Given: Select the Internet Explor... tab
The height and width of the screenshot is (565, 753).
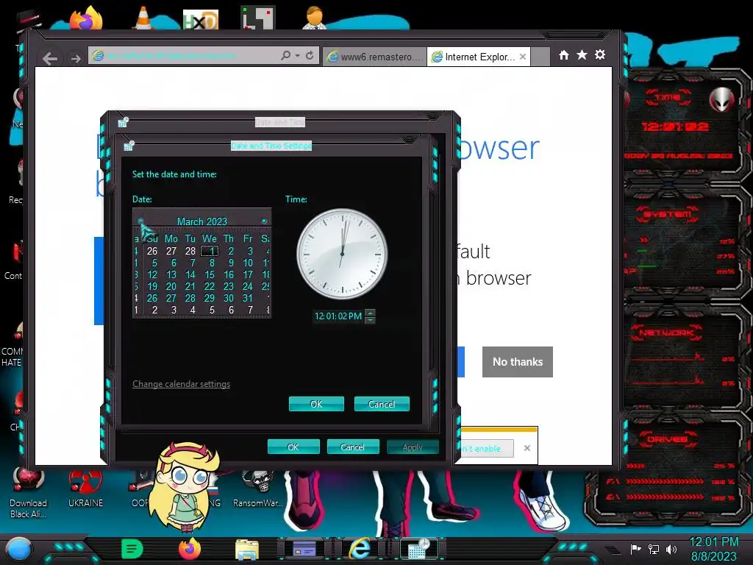Looking at the screenshot, I should click(474, 57).
